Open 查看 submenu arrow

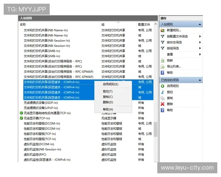[x=200, y=54]
